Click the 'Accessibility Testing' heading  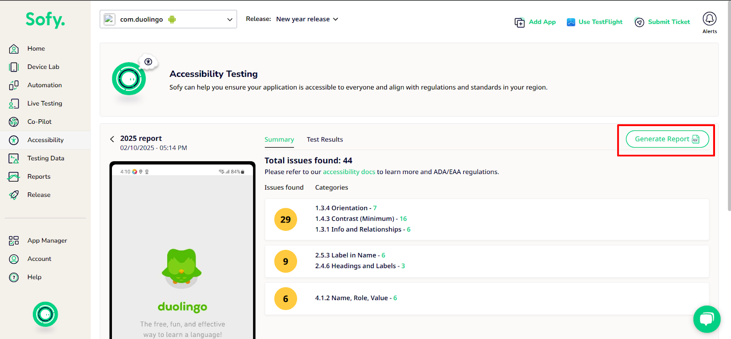pos(213,74)
